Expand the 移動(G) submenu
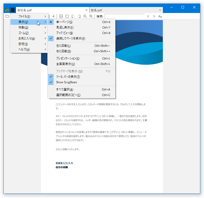Screen dimensions: 204x198 point(29,27)
